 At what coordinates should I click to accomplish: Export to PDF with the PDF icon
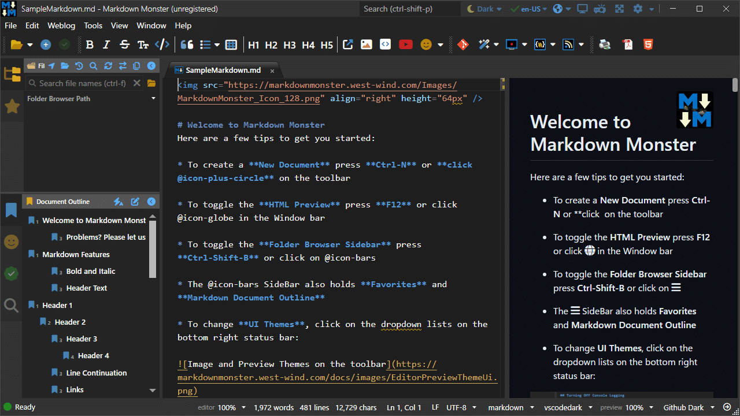click(x=627, y=44)
